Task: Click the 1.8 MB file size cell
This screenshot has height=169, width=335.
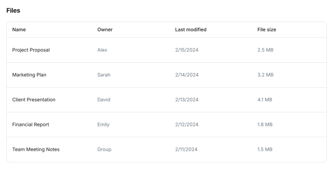Action: tap(265, 125)
